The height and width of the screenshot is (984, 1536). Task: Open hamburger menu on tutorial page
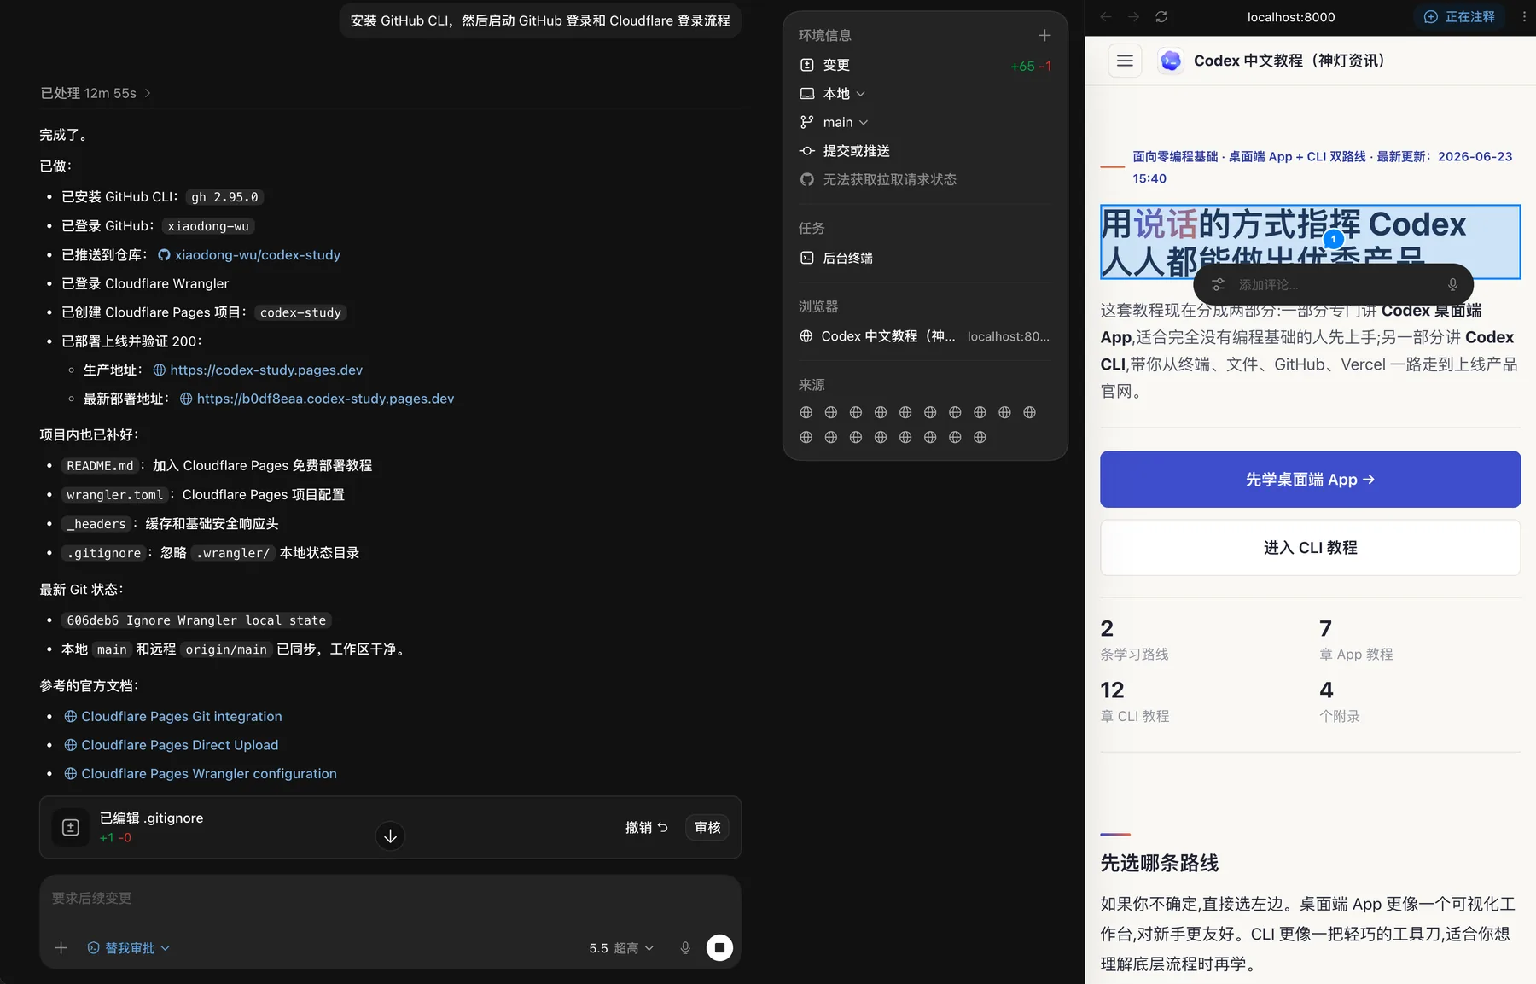1125,61
